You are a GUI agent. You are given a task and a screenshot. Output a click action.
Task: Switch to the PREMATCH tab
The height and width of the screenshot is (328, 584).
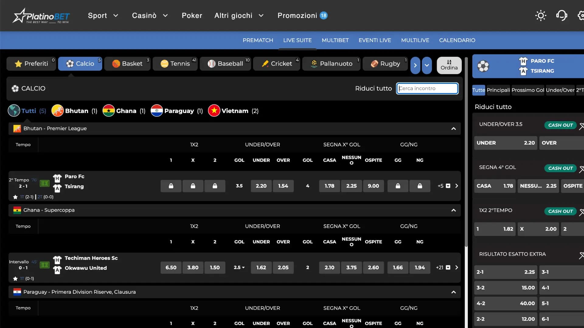tap(258, 40)
